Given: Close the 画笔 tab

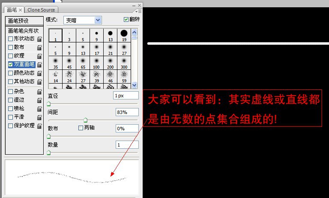Looking at the screenshot, I should 21,10.
